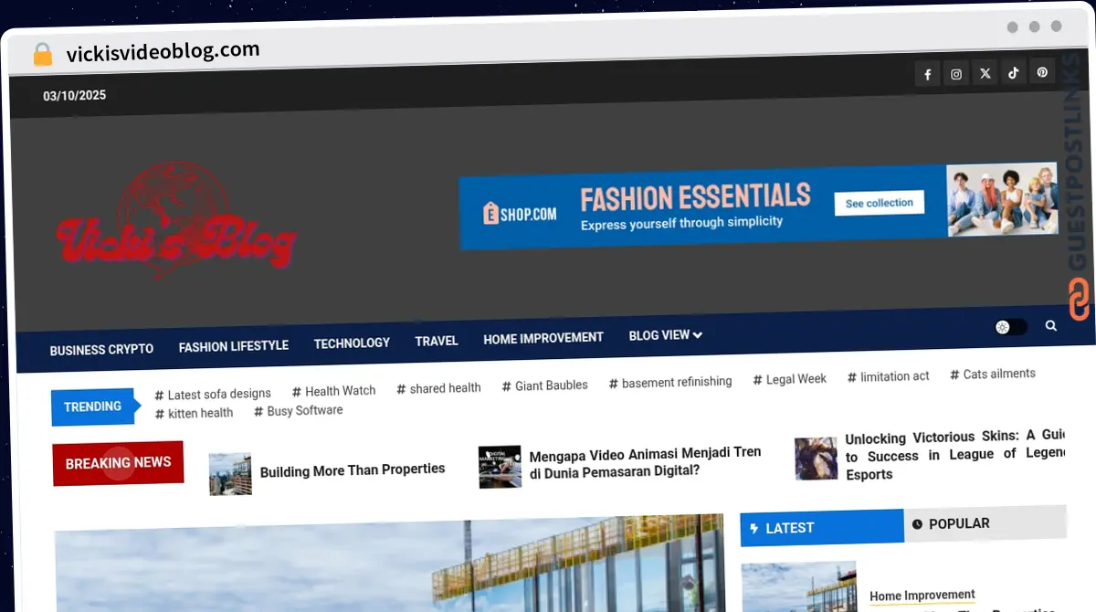Screen dimensions: 1096x612
Task: Click the See collection button
Action: [880, 203]
